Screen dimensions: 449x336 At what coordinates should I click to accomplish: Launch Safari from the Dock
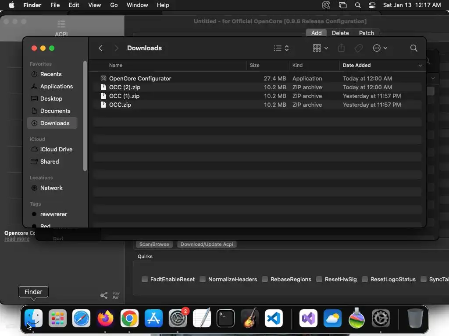81,318
